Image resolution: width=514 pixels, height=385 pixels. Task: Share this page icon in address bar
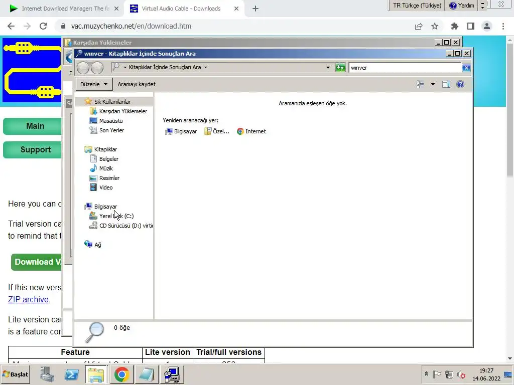click(x=419, y=26)
